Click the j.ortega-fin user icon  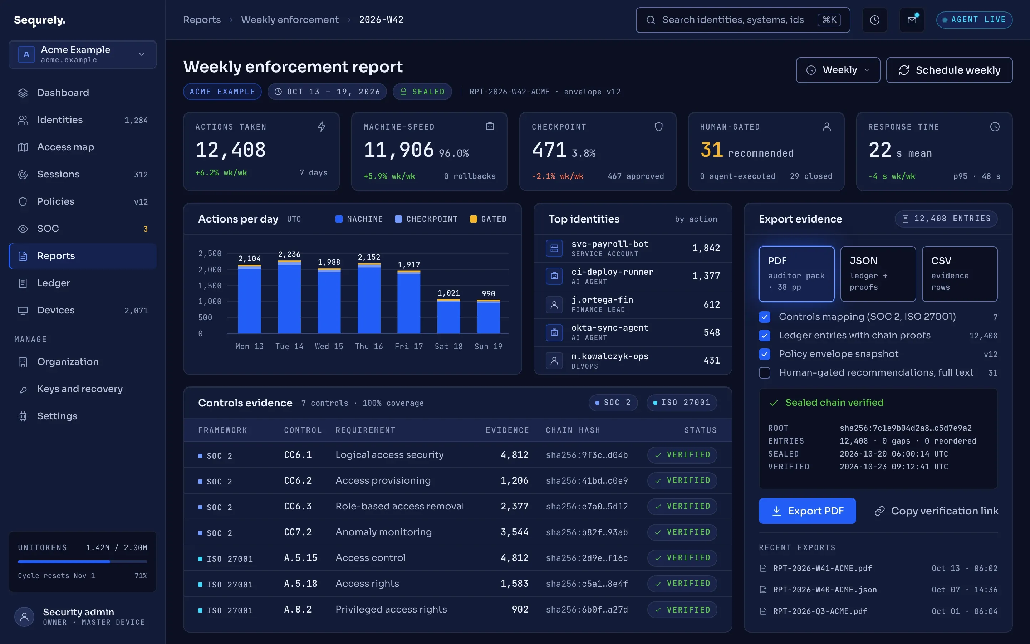(554, 304)
